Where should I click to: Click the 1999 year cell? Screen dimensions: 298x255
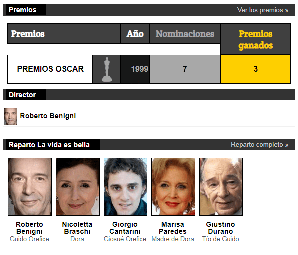click(135, 69)
